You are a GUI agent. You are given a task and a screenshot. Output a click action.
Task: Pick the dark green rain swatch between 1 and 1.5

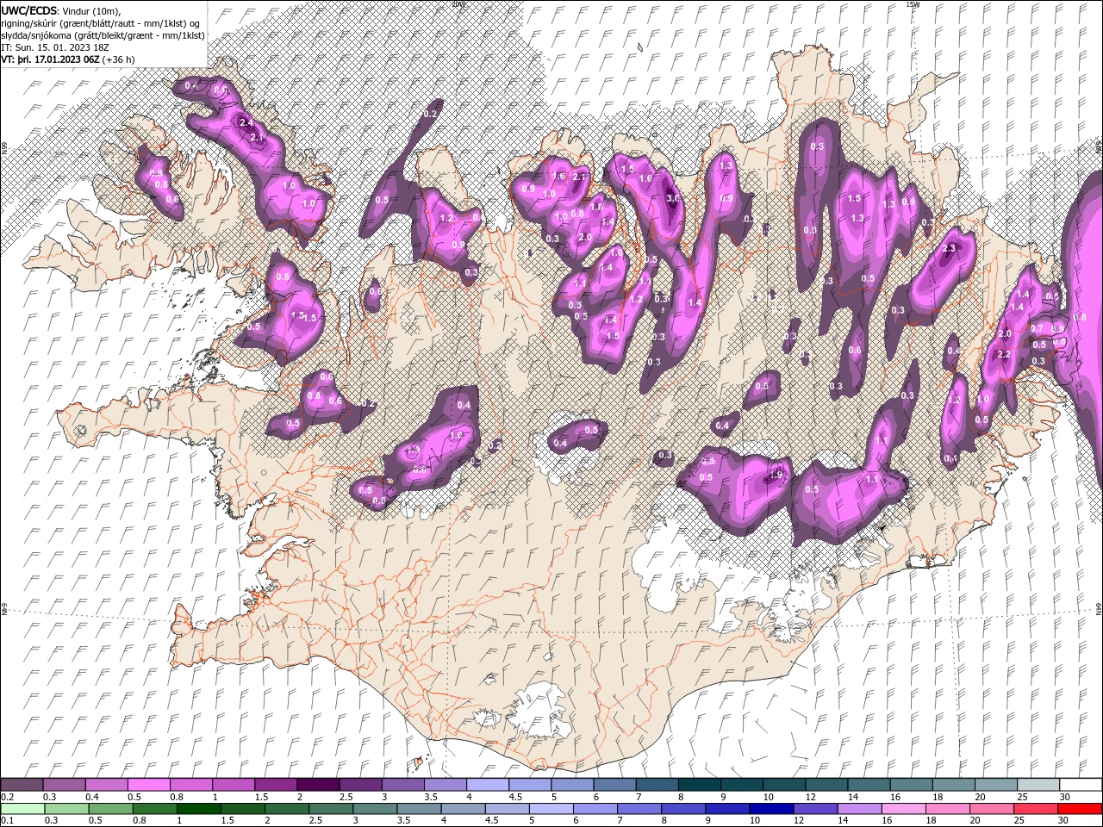click(198, 809)
